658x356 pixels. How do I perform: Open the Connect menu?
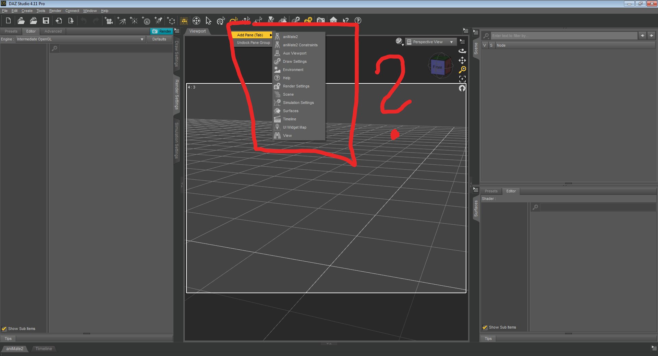pos(72,11)
